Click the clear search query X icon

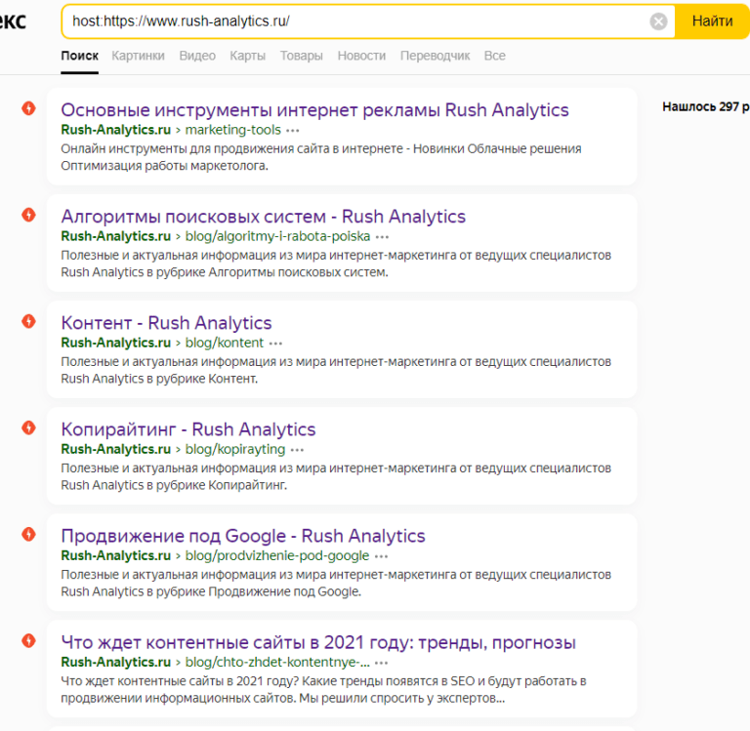point(659,21)
